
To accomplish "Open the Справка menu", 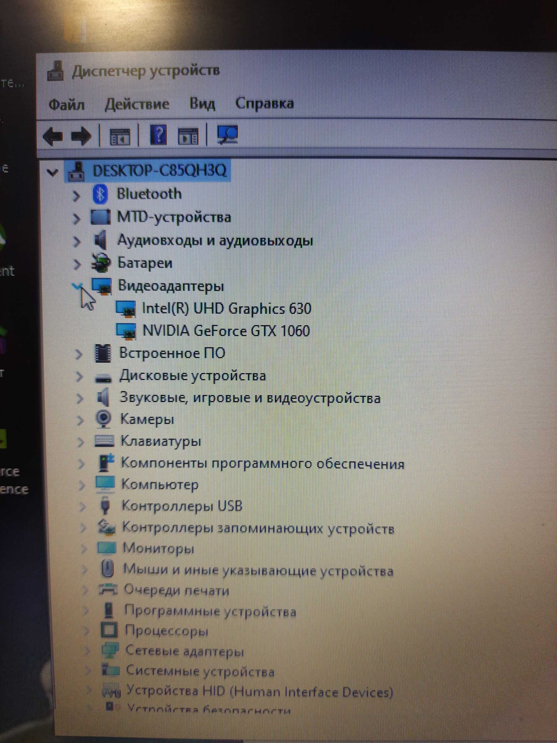I will point(265,103).
